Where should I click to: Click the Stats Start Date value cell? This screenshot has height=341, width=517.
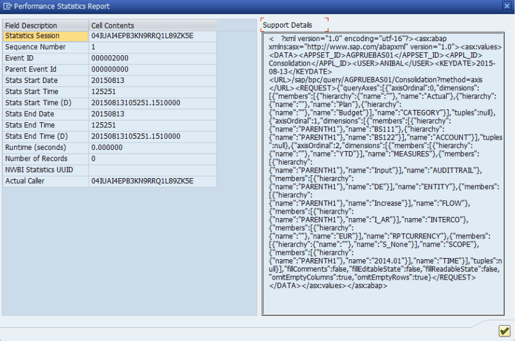152,80
